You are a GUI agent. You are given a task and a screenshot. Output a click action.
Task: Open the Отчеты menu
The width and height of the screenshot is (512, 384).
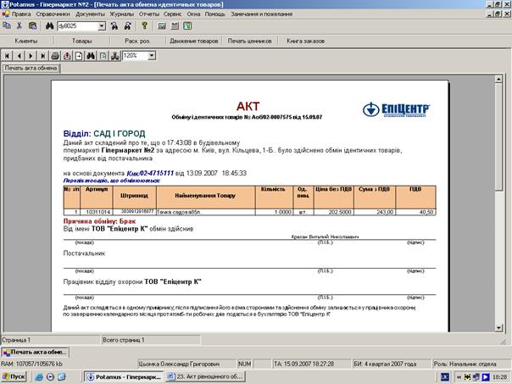coord(149,14)
